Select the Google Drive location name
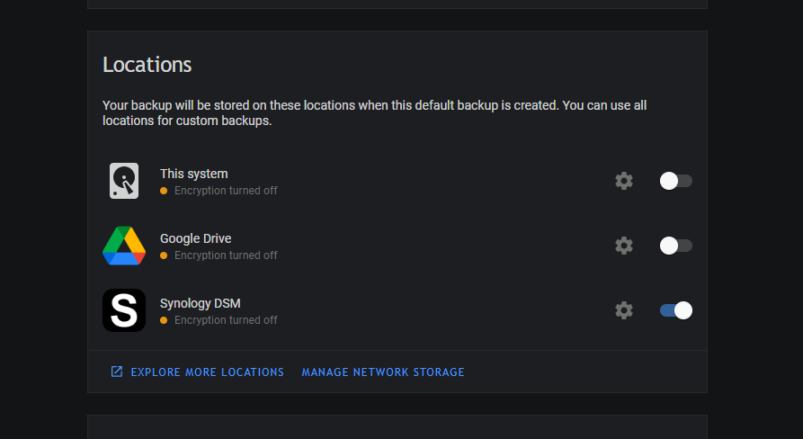This screenshot has width=803, height=439. [195, 238]
